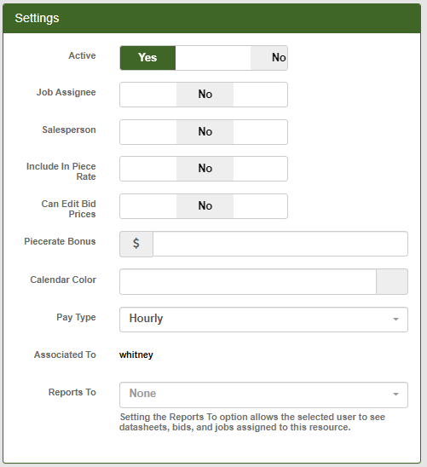This screenshot has height=467, width=427.
Task: Click the green Yes on Active toggle
Action: pyautogui.click(x=147, y=58)
